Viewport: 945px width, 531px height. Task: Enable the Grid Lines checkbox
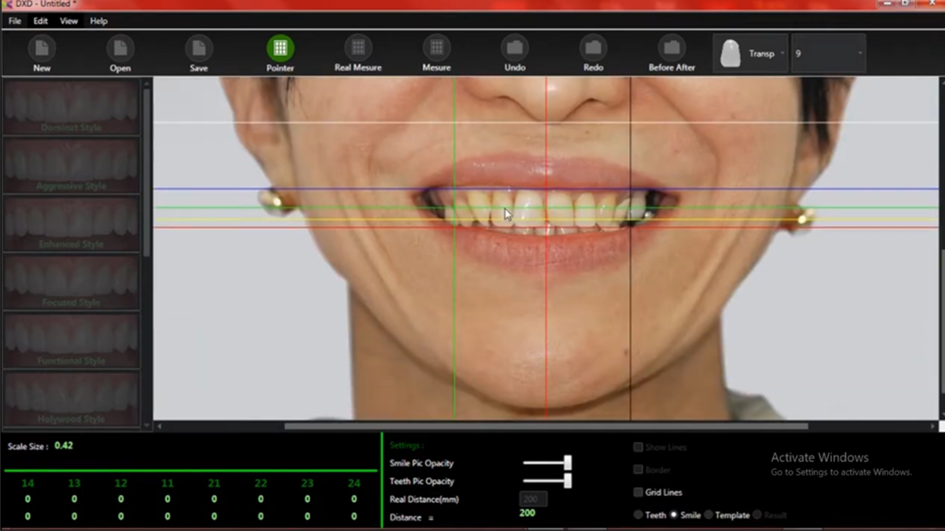(x=638, y=492)
